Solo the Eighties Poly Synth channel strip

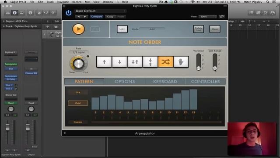14,150
